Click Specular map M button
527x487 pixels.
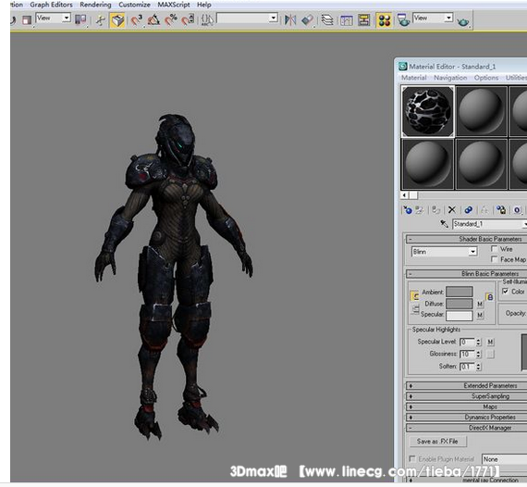click(x=480, y=315)
